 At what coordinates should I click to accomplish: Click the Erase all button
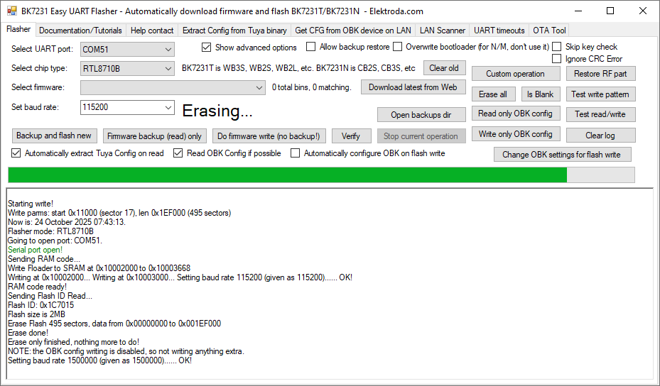[x=493, y=94]
